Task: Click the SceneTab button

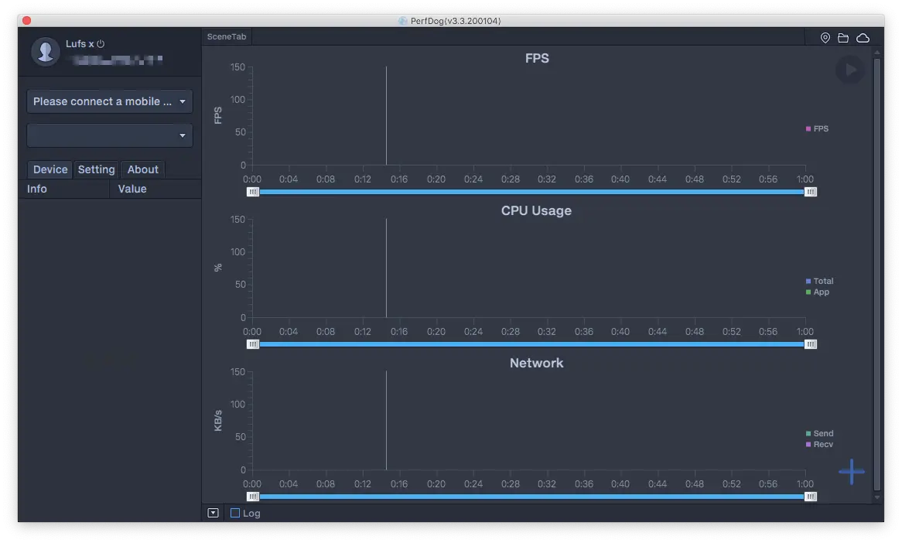Action: tap(227, 37)
